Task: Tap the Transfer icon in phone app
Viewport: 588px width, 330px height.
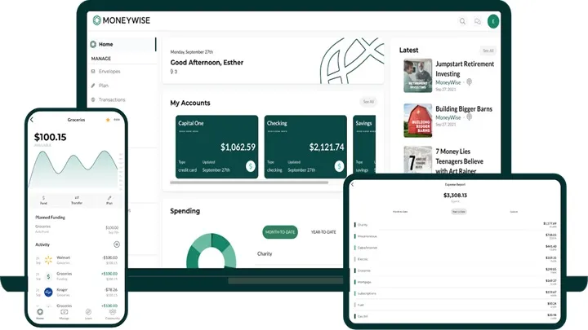Action: (77, 199)
